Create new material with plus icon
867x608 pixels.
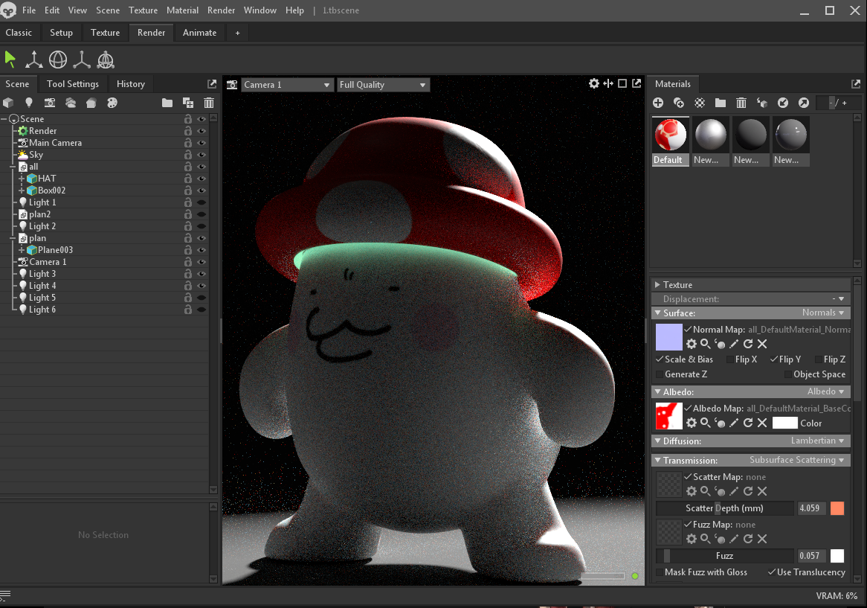pos(658,103)
